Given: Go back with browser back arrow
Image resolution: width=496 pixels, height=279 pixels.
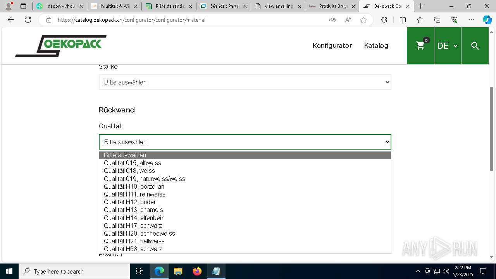Looking at the screenshot, I should point(11,20).
